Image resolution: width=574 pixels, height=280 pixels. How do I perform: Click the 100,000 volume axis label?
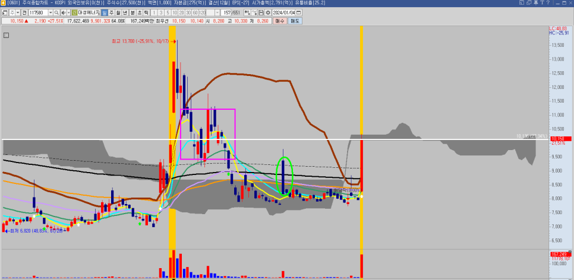click(559, 263)
